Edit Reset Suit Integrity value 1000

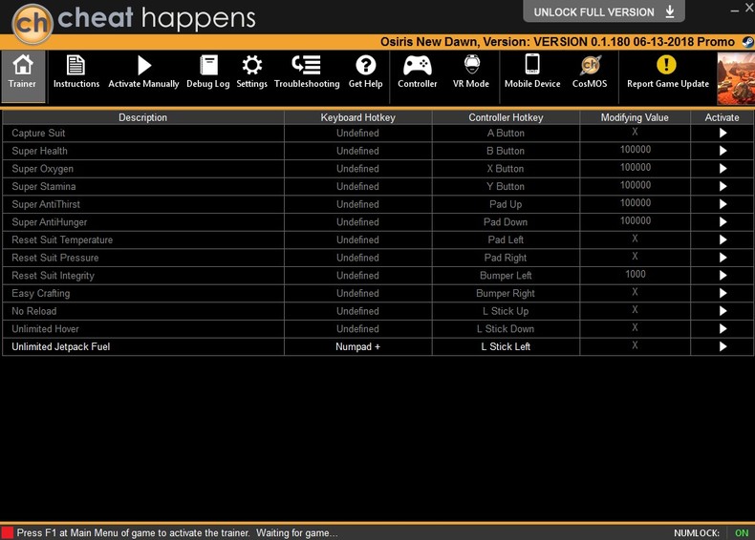636,275
